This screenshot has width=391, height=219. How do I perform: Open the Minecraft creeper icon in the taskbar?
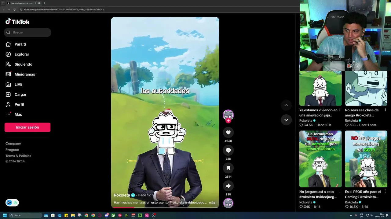(x=140, y=215)
